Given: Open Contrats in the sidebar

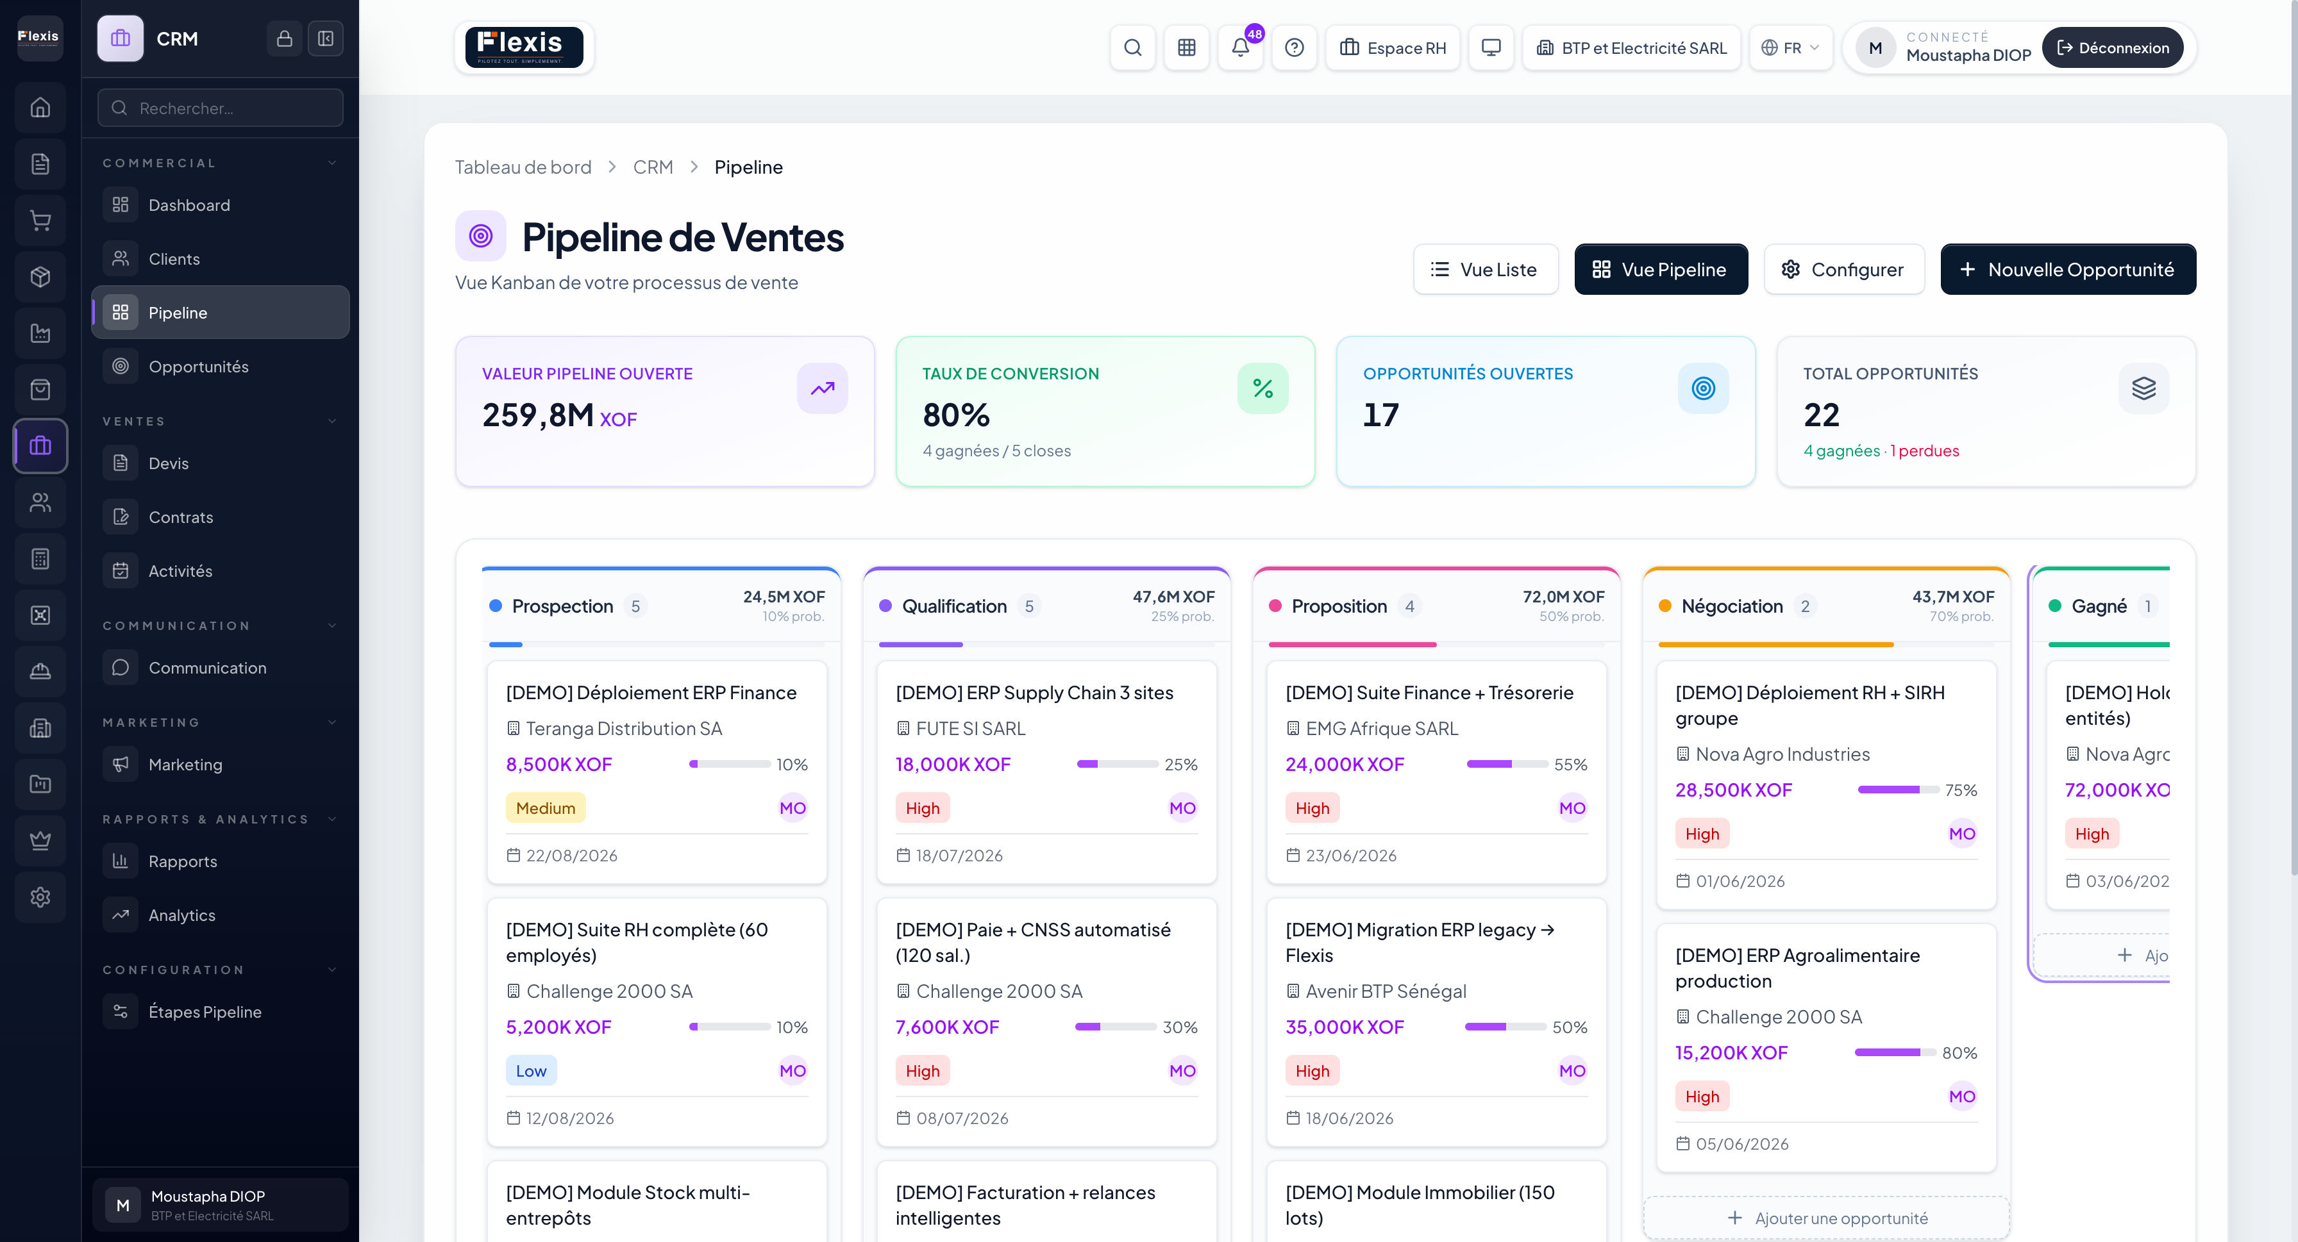Looking at the screenshot, I should click(221, 517).
